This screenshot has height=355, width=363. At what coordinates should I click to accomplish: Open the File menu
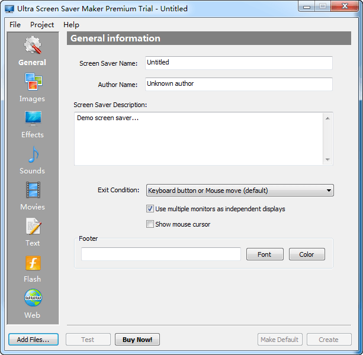click(x=15, y=25)
